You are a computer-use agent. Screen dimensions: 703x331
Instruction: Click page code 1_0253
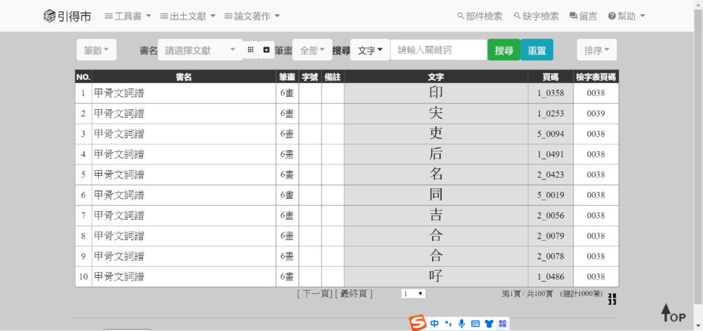tap(551, 114)
